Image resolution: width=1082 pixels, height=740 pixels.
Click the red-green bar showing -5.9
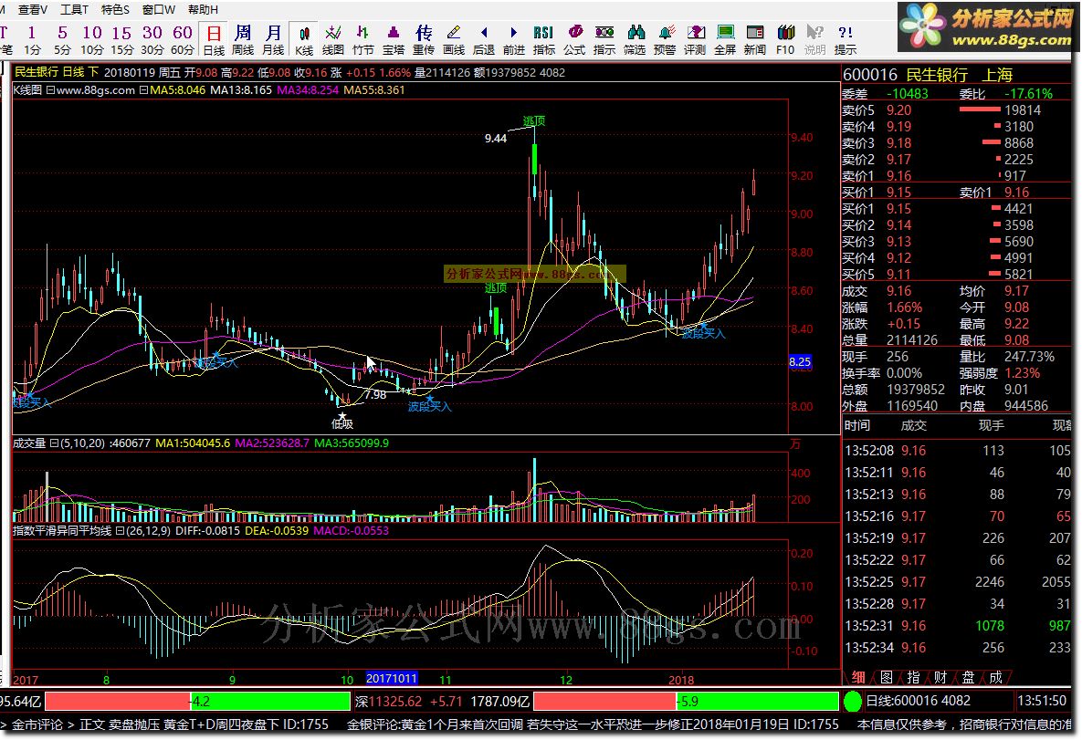point(686,702)
